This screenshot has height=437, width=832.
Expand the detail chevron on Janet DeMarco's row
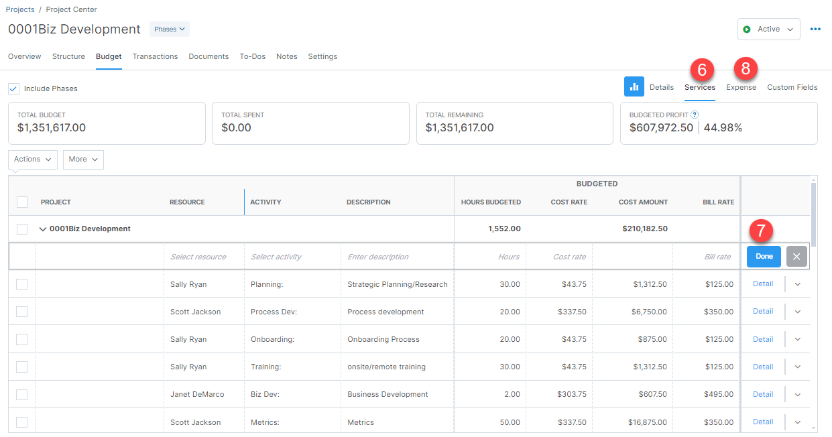pyautogui.click(x=796, y=394)
